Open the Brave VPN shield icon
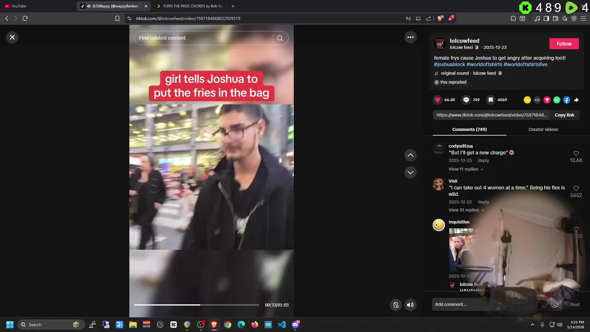Image resolution: width=590 pixels, height=332 pixels. tap(574, 18)
